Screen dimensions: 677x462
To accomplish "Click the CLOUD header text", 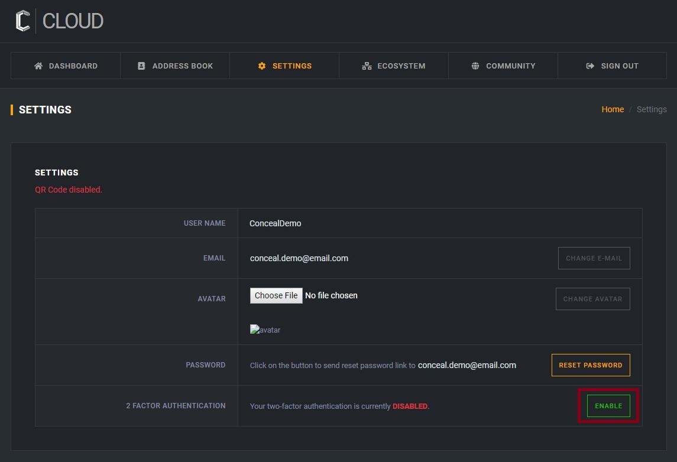I will pos(73,21).
